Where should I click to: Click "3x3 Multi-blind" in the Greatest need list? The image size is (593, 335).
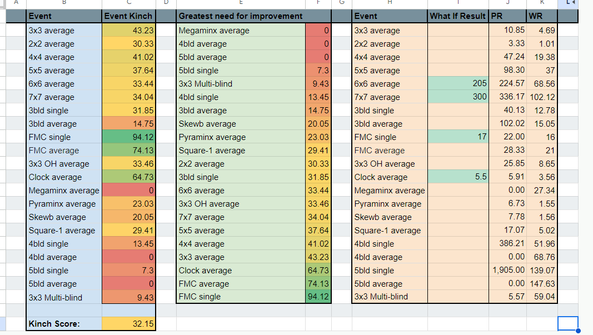241,83
